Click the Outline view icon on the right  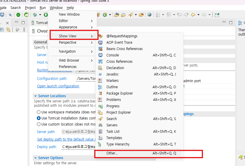pos(240,23)
